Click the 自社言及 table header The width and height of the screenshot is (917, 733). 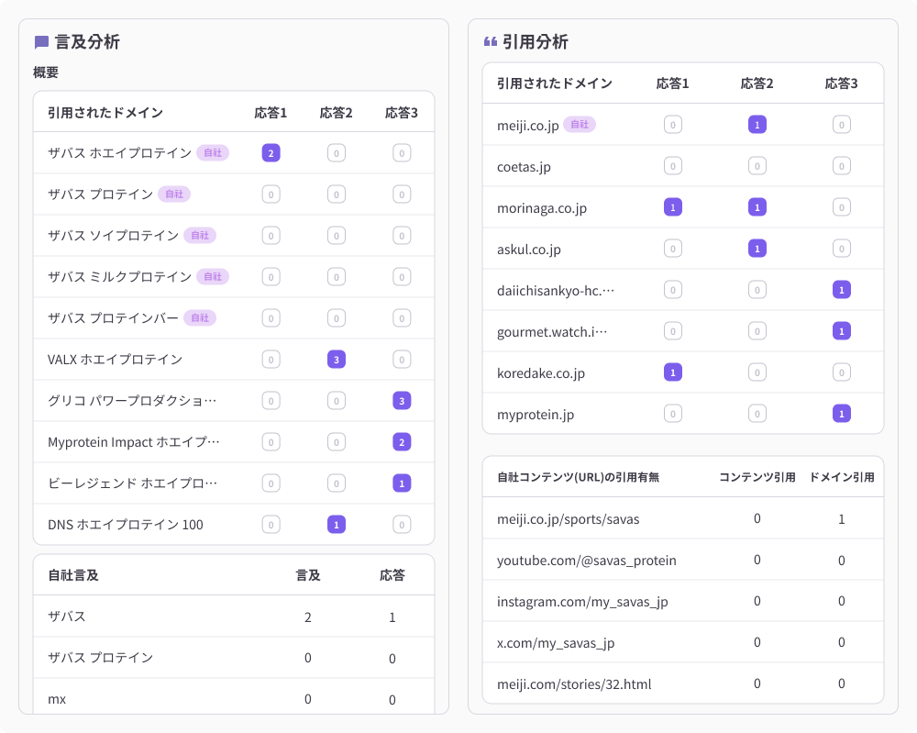tap(73, 575)
